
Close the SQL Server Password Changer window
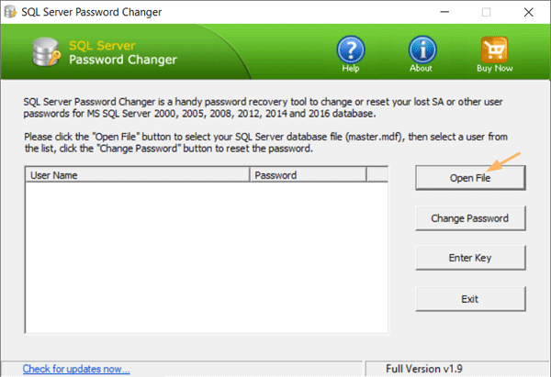528,12
